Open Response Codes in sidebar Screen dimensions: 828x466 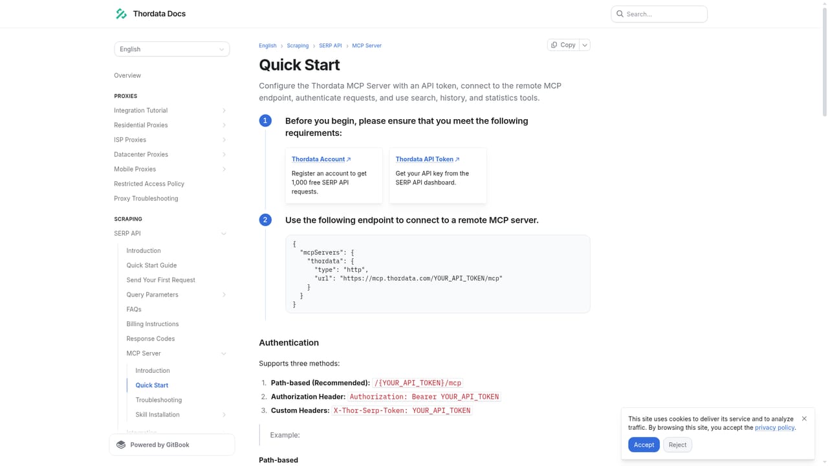tap(151, 338)
